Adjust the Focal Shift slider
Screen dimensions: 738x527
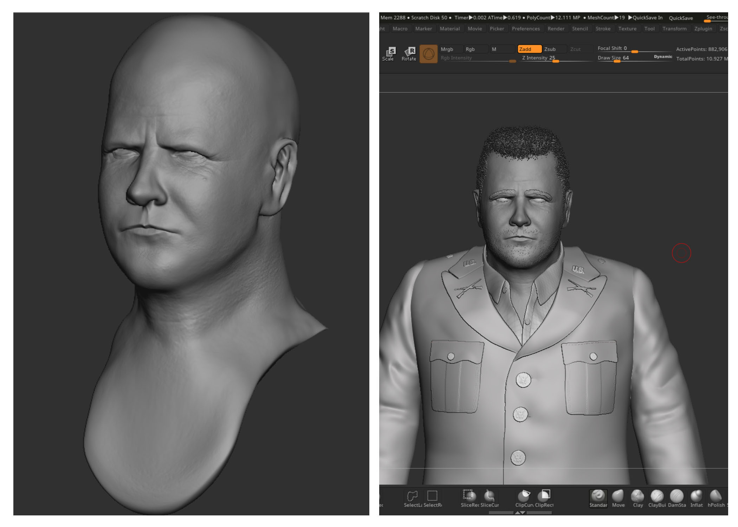(x=635, y=49)
